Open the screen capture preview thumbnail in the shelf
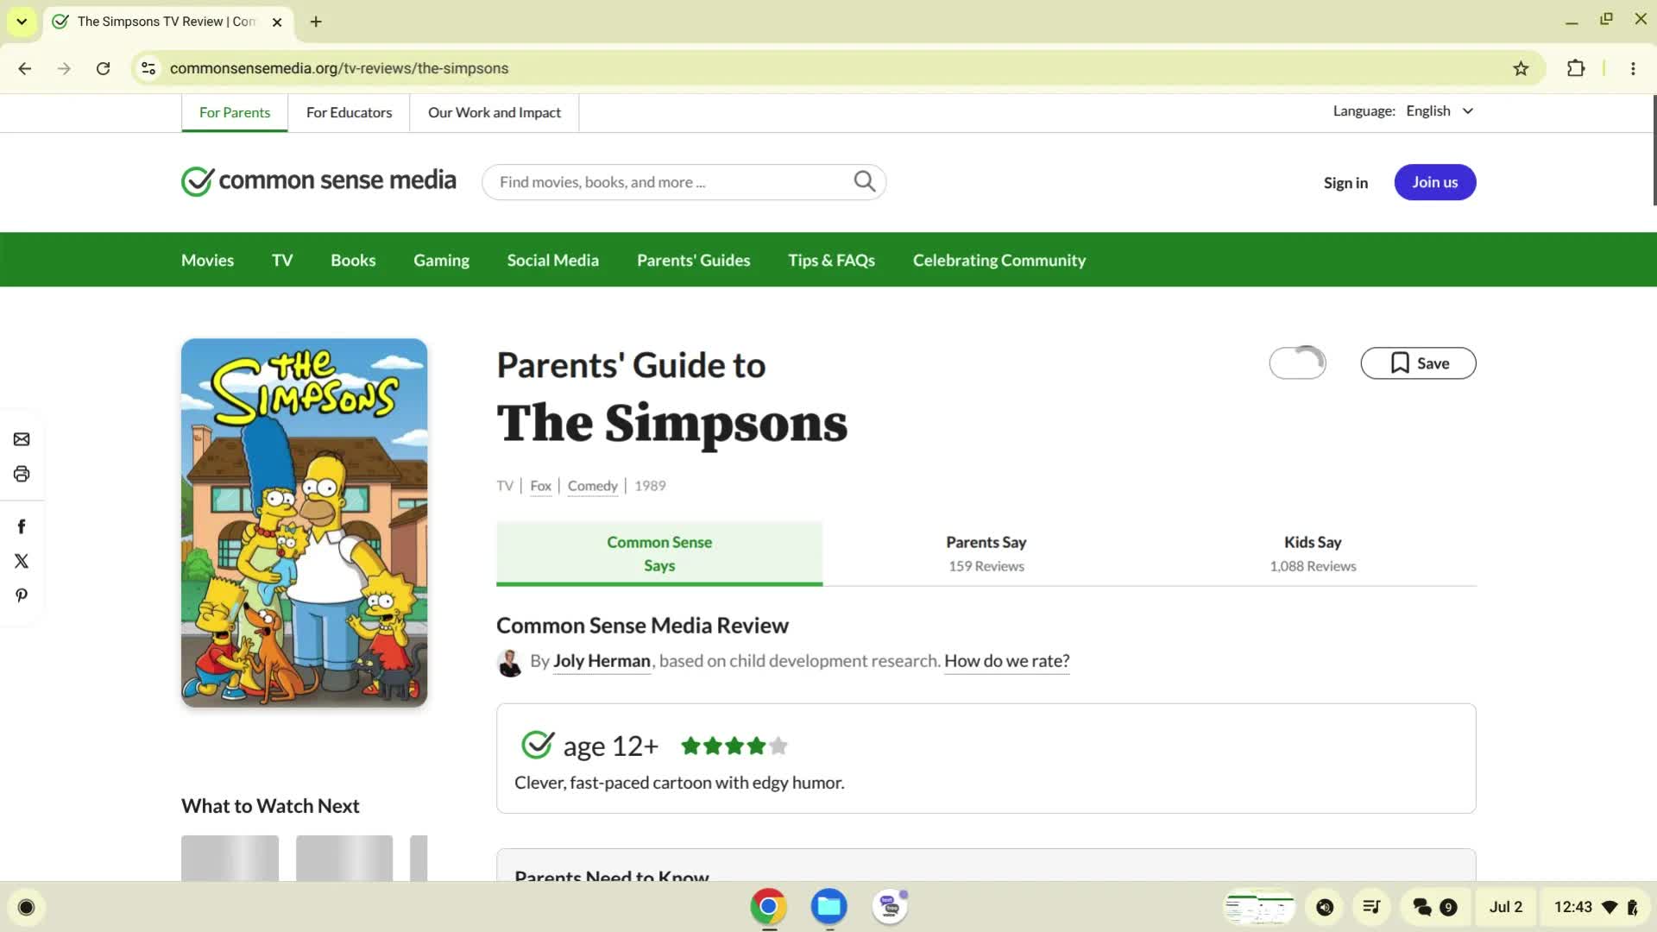The height and width of the screenshot is (932, 1657). (1259, 907)
